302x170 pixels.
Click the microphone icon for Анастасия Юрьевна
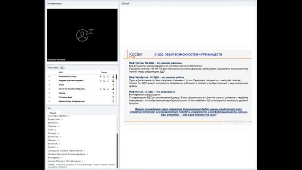coord(101,89)
